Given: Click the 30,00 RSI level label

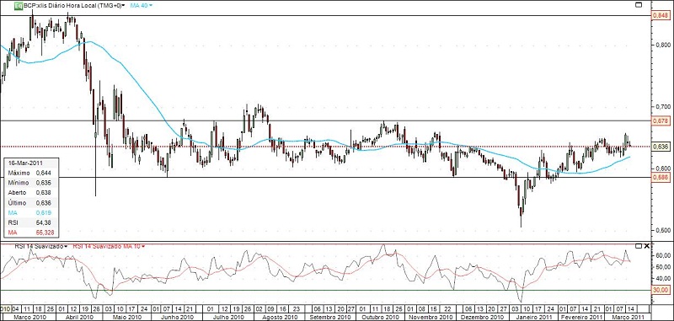Looking at the screenshot, I should [662, 290].
